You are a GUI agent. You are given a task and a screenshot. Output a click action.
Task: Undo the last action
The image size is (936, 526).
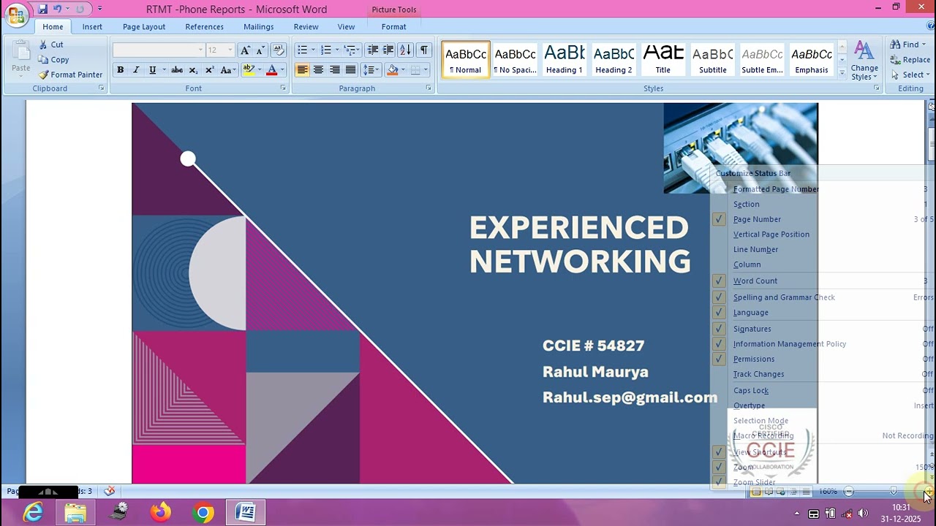click(x=58, y=9)
